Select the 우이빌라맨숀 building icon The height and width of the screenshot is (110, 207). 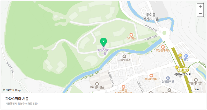tap(97, 84)
